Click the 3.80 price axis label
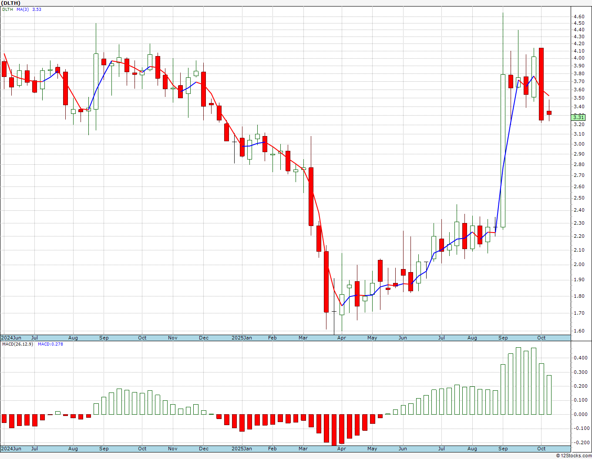This screenshot has height=459, width=592. 579,73
